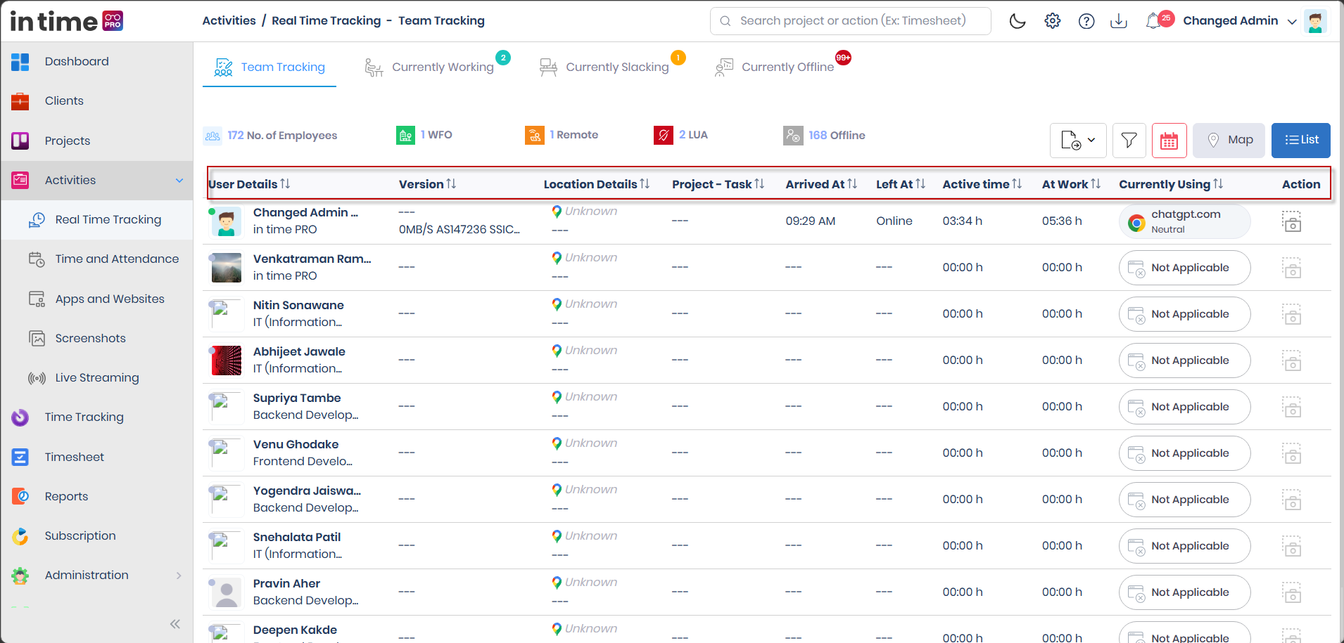Click Abhijeet Jawale profile thumbnail
The height and width of the screenshot is (643, 1344).
point(227,361)
